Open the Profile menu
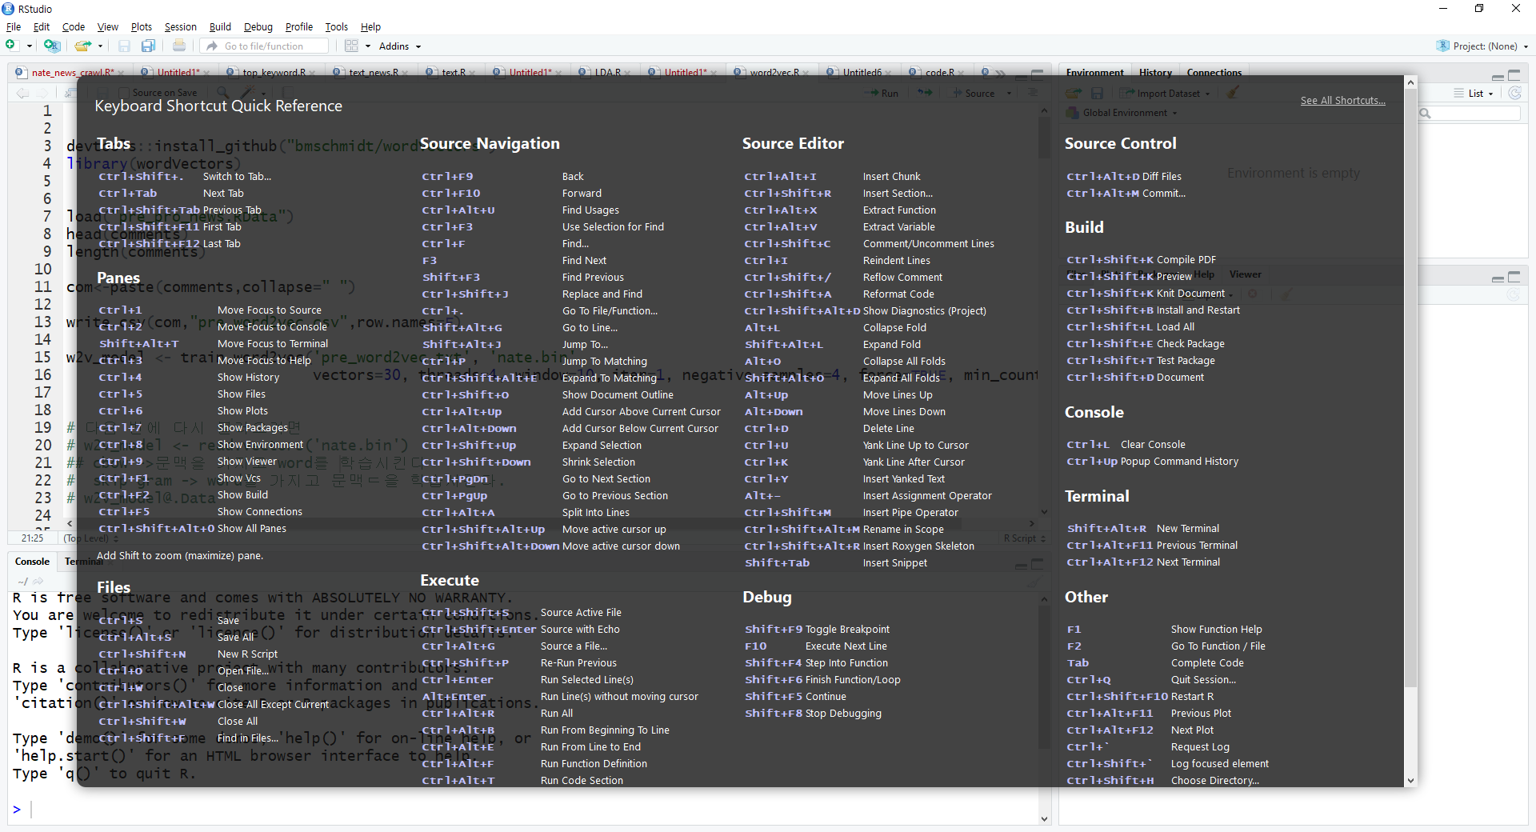This screenshot has width=1536, height=832. tap(299, 26)
